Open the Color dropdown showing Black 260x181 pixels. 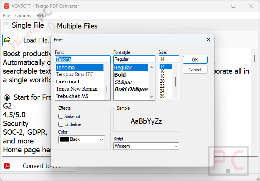pyautogui.click(x=81, y=139)
